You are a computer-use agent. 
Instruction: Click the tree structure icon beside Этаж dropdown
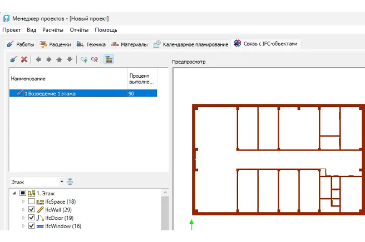(71, 181)
